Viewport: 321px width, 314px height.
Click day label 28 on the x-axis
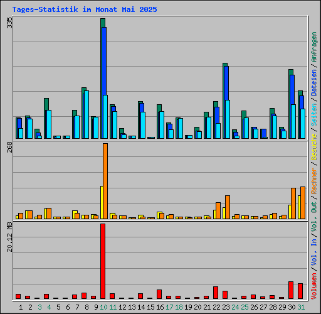click(x=273, y=307)
